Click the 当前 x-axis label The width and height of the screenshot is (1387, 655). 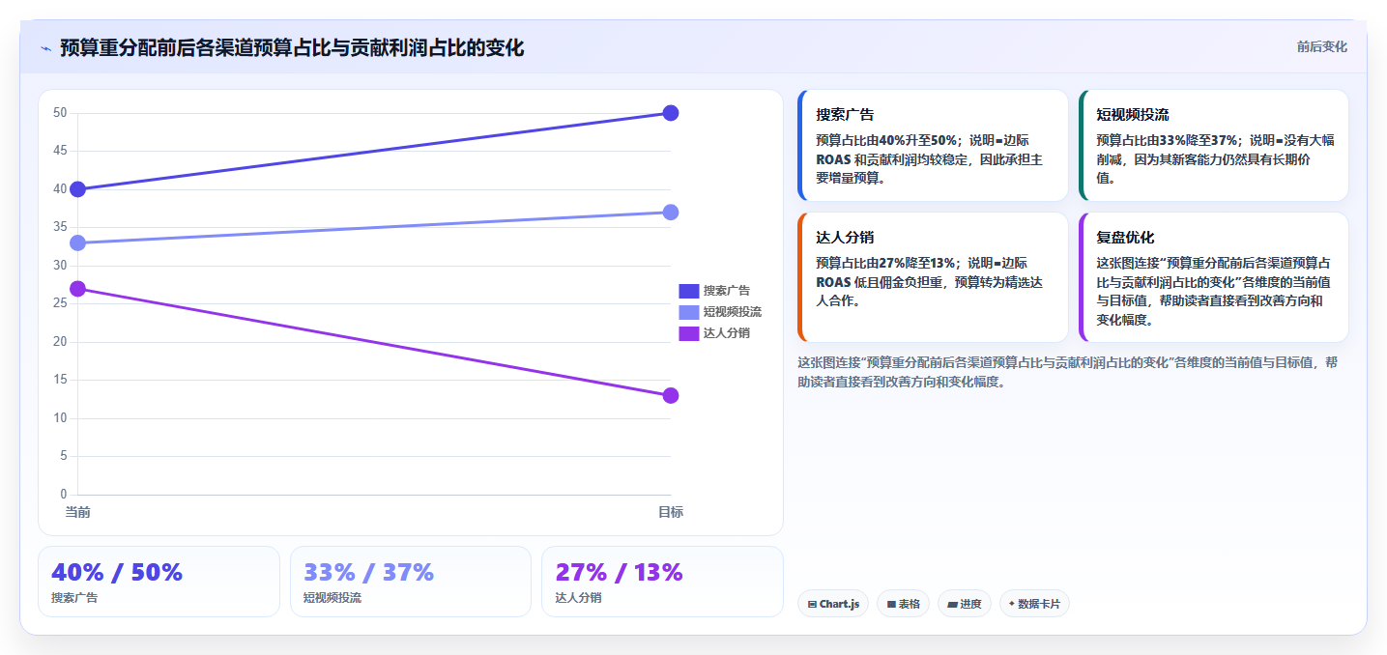[77, 512]
